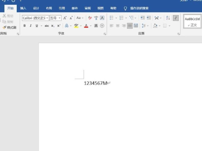
Task: Increase font size with grow icon
Action: click(x=65, y=18)
